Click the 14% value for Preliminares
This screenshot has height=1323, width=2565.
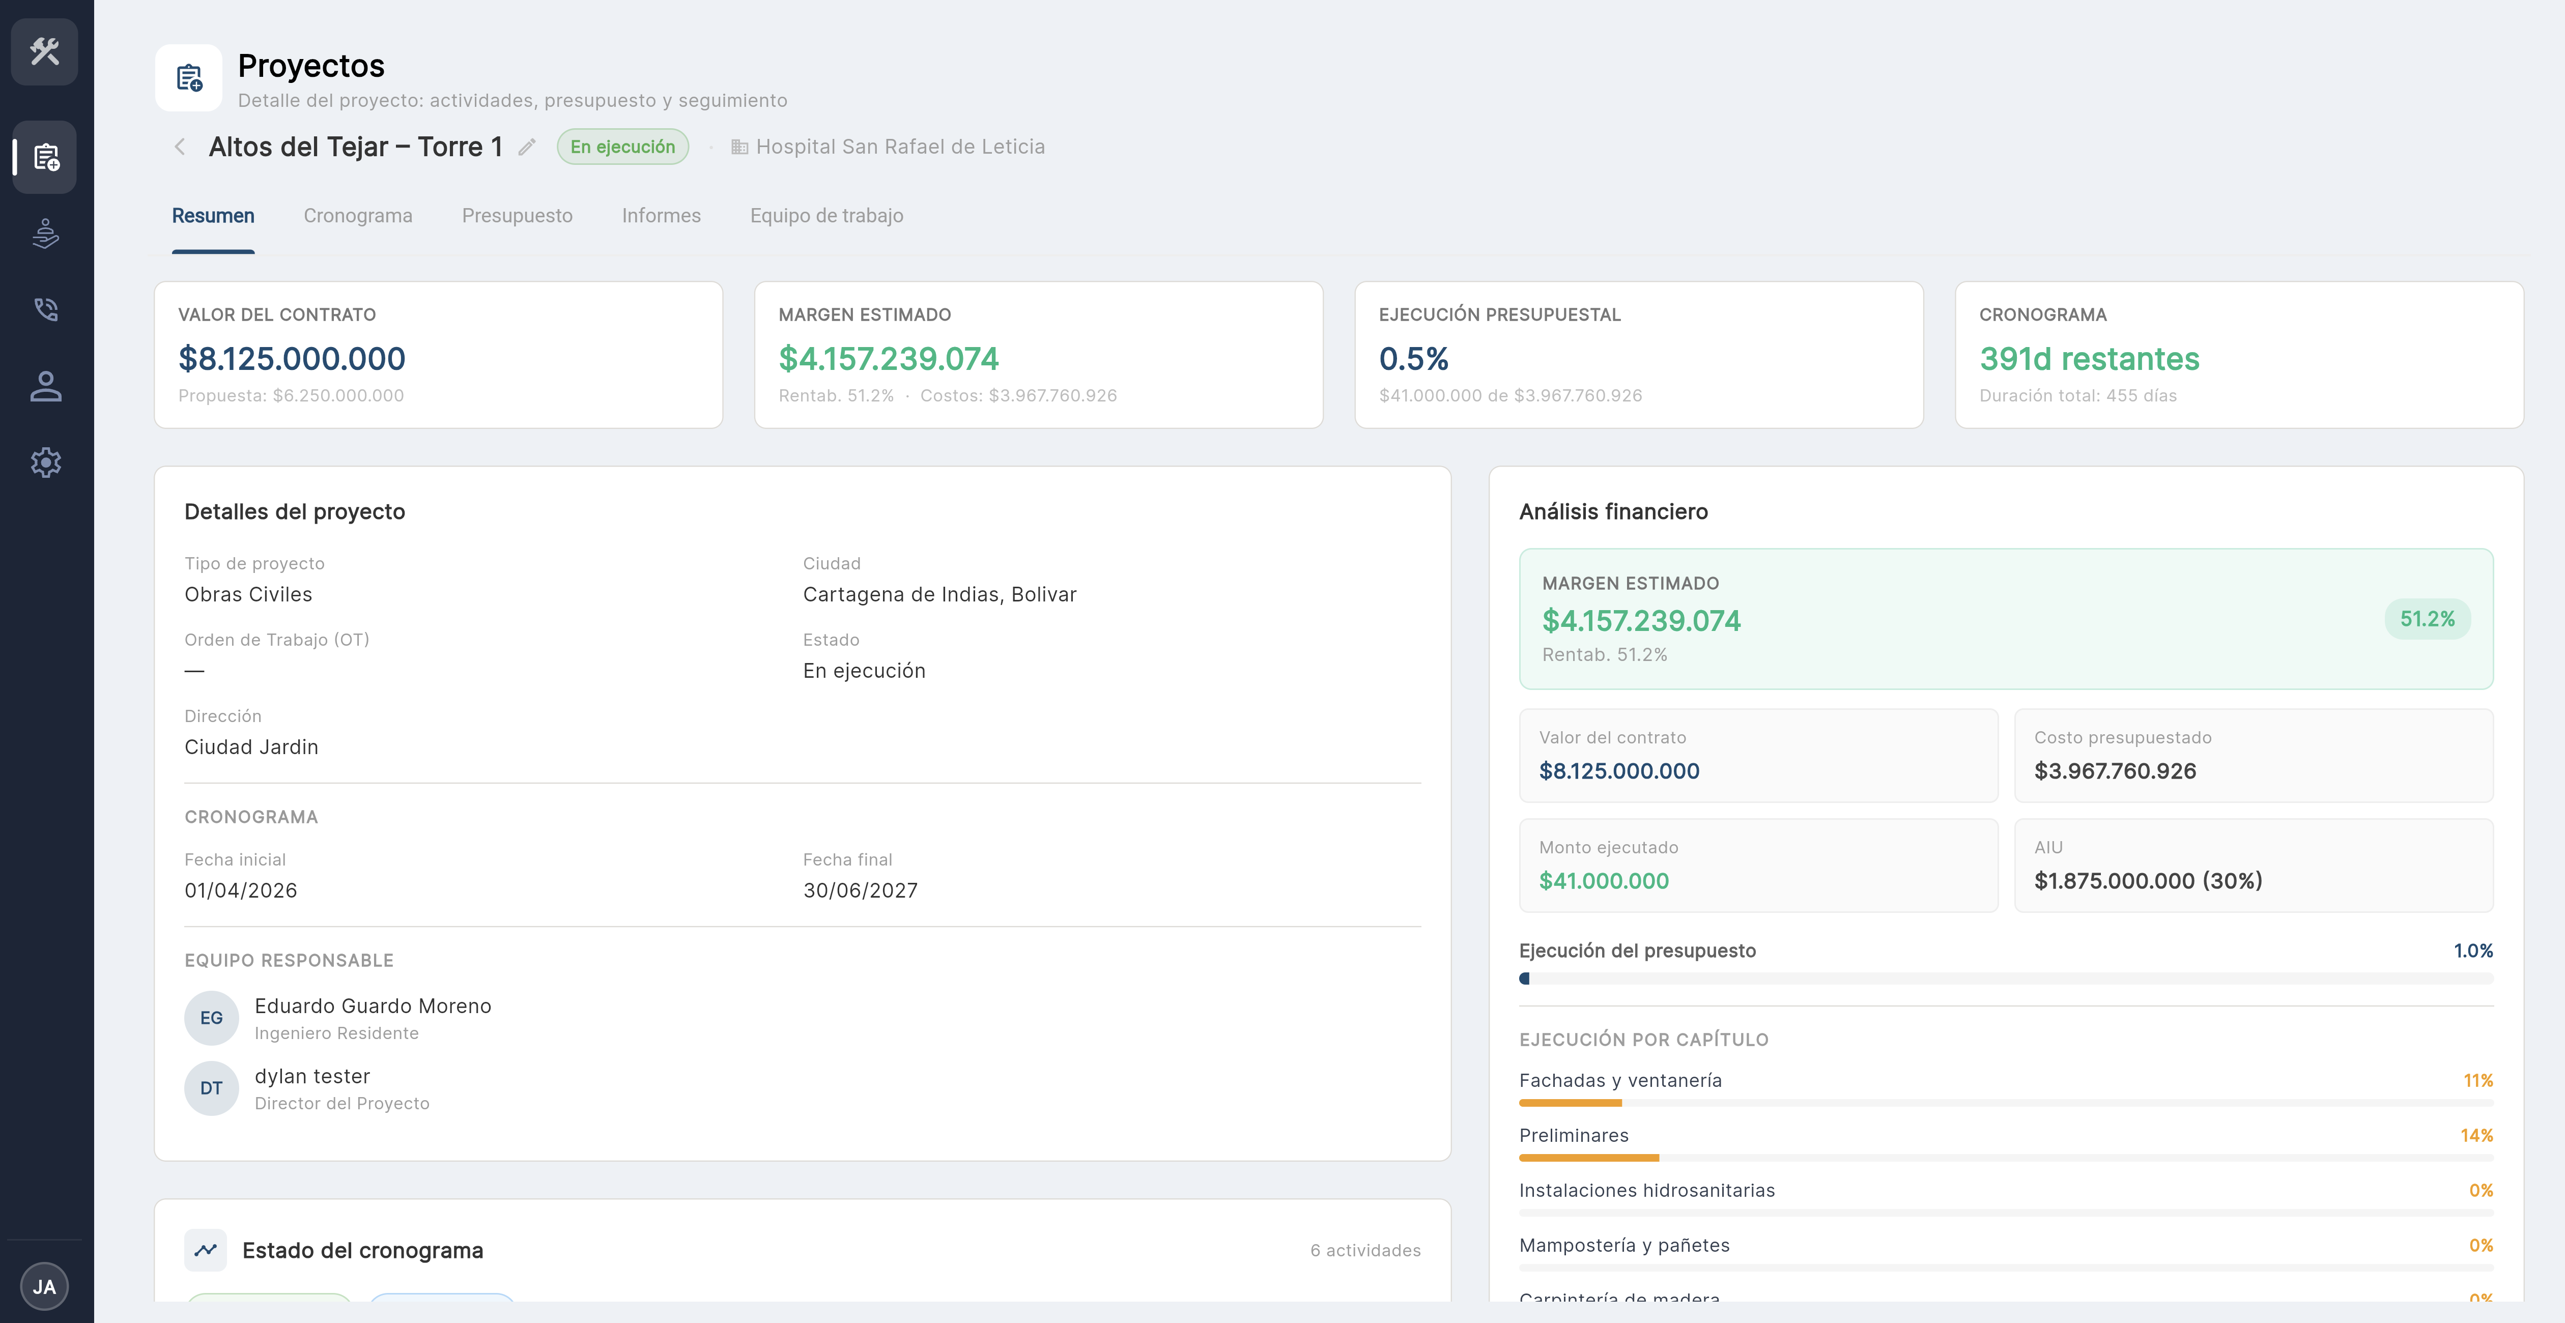click(x=2477, y=1135)
